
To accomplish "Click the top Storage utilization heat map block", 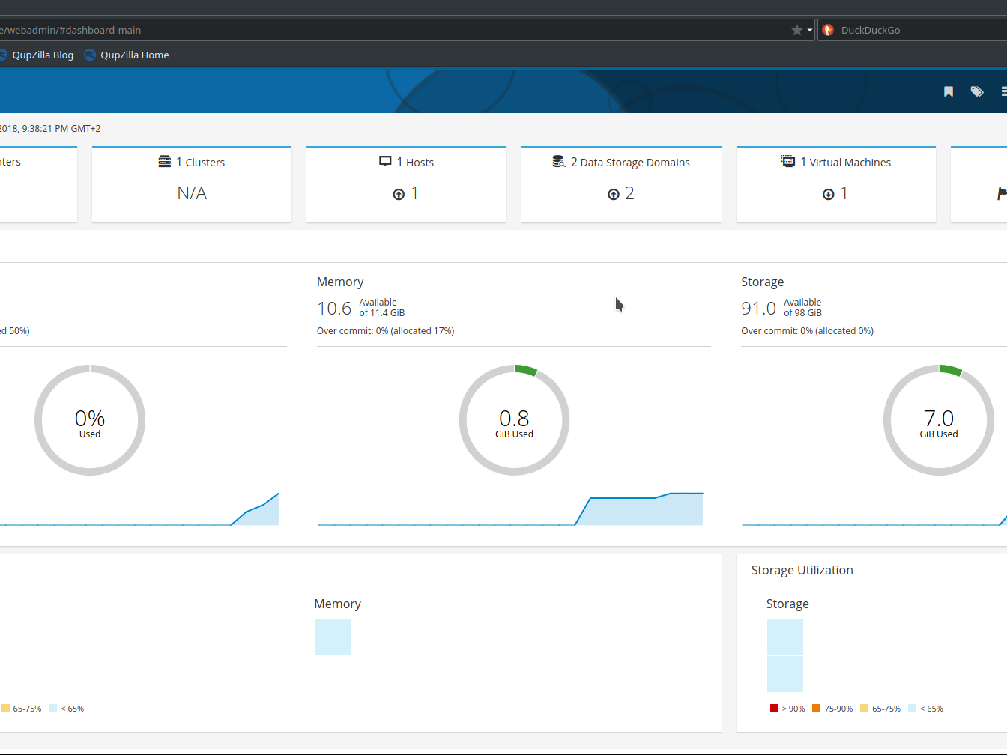I will (x=784, y=636).
